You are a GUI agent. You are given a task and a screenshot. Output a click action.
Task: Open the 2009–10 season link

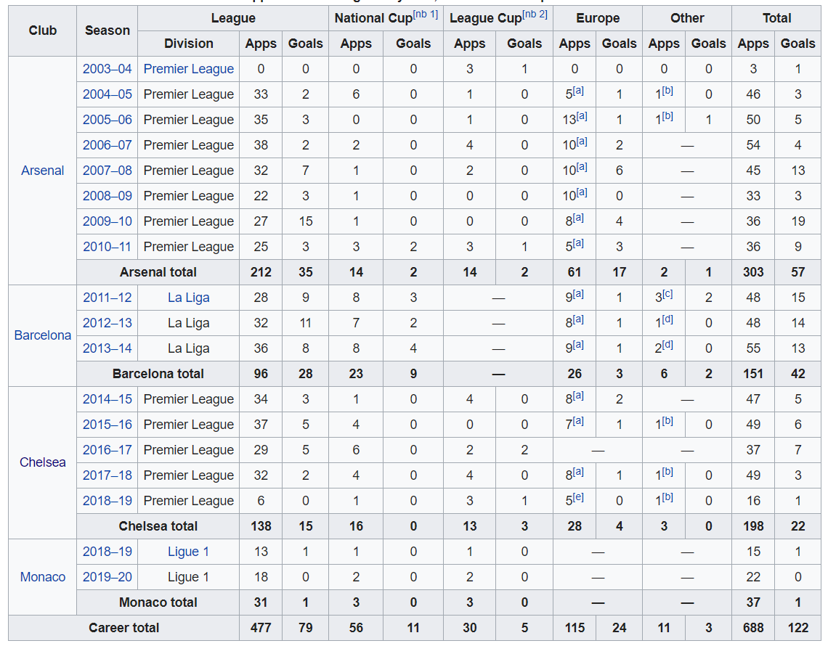[107, 221]
